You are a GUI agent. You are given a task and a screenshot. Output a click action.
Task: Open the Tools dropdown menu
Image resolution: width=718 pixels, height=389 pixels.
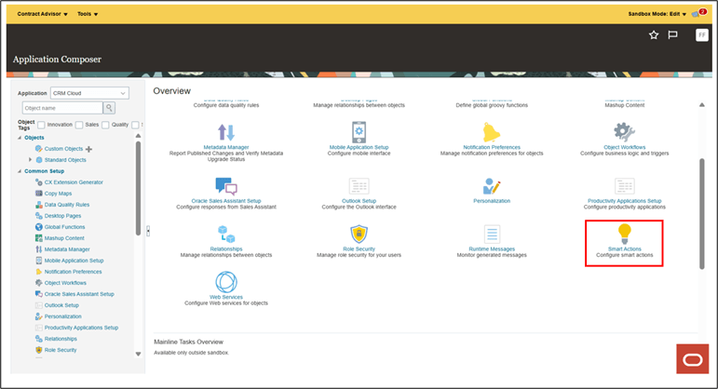click(x=88, y=14)
